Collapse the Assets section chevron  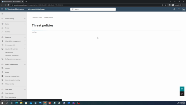pos(25,24)
